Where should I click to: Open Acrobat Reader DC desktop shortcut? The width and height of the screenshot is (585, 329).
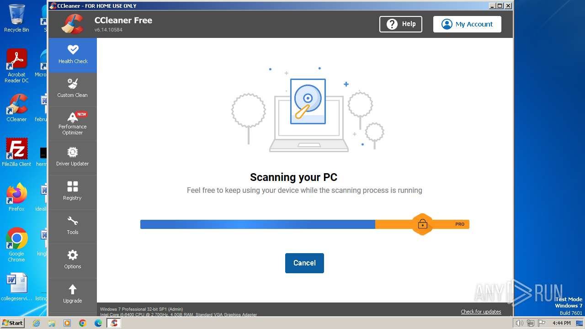(x=16, y=66)
